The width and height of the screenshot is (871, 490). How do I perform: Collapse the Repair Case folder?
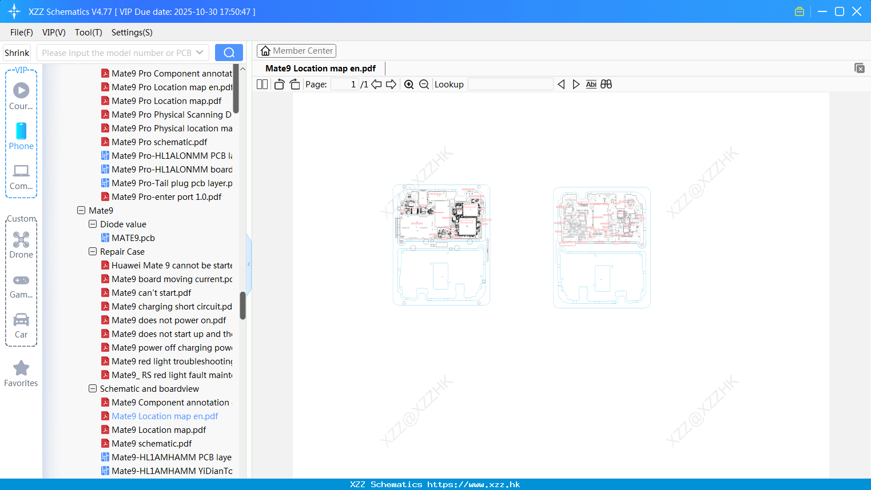coord(93,251)
